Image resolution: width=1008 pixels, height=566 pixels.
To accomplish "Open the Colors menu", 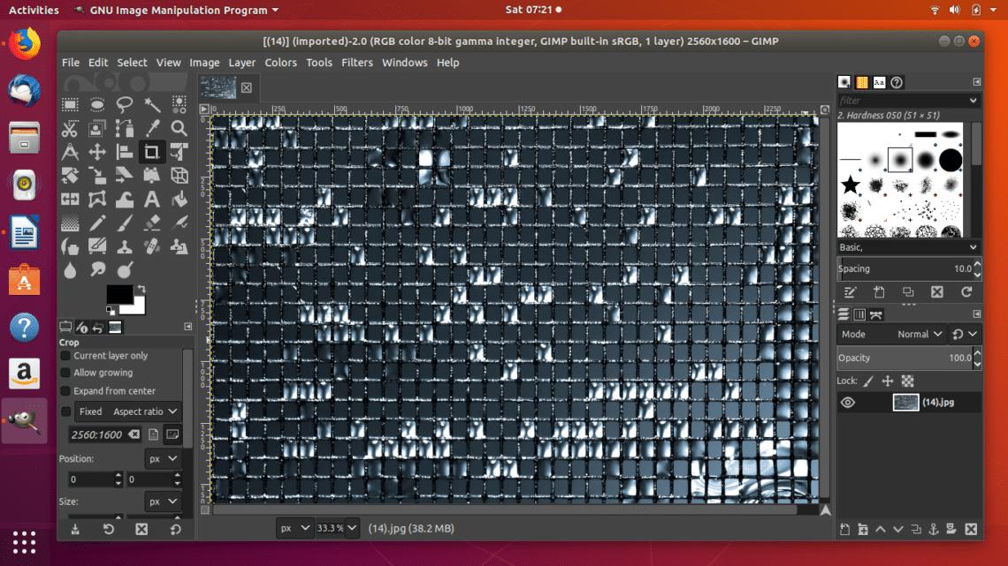I will pyautogui.click(x=281, y=63).
